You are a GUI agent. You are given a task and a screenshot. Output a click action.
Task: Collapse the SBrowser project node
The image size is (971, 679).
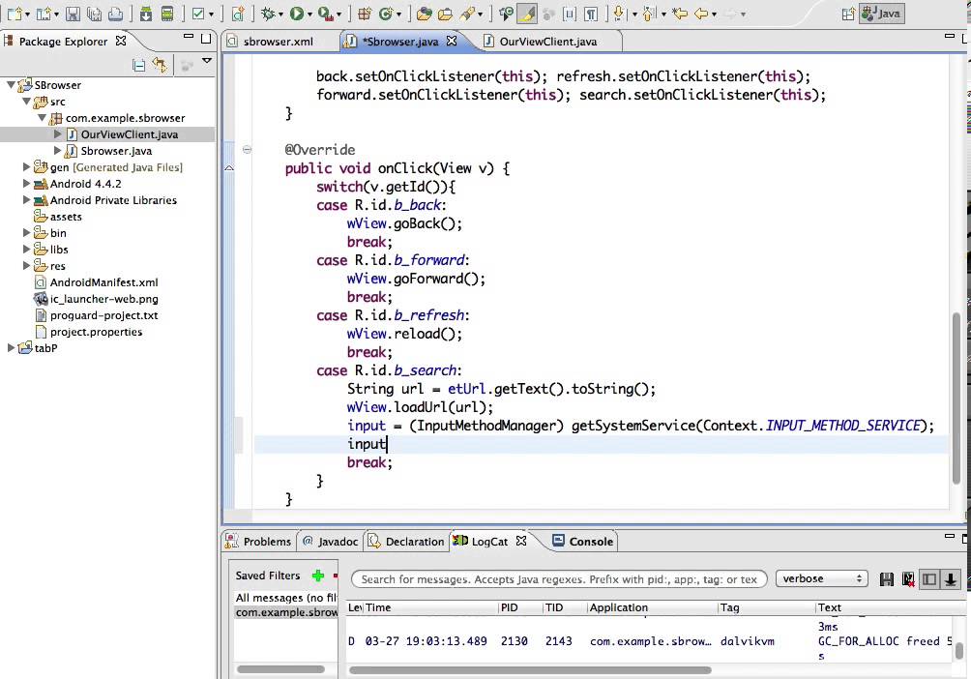click(11, 84)
